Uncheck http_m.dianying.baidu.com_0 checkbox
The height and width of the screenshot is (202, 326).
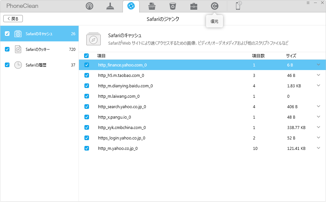(87, 86)
